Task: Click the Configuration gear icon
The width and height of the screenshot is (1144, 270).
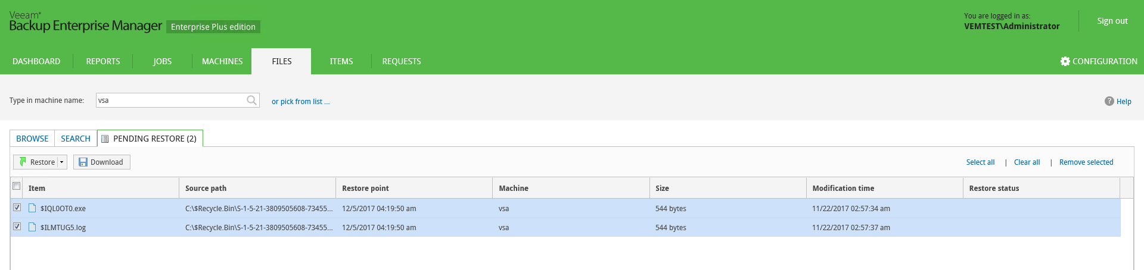Action: (x=1065, y=61)
